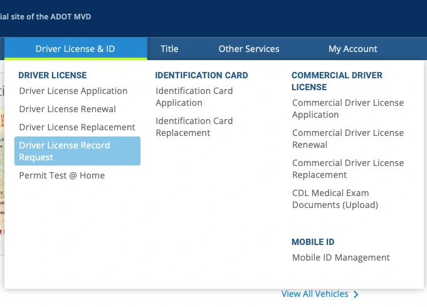Click the chevron beside View All Vehicles
The width and height of the screenshot is (427, 307).
pyautogui.click(x=356, y=294)
